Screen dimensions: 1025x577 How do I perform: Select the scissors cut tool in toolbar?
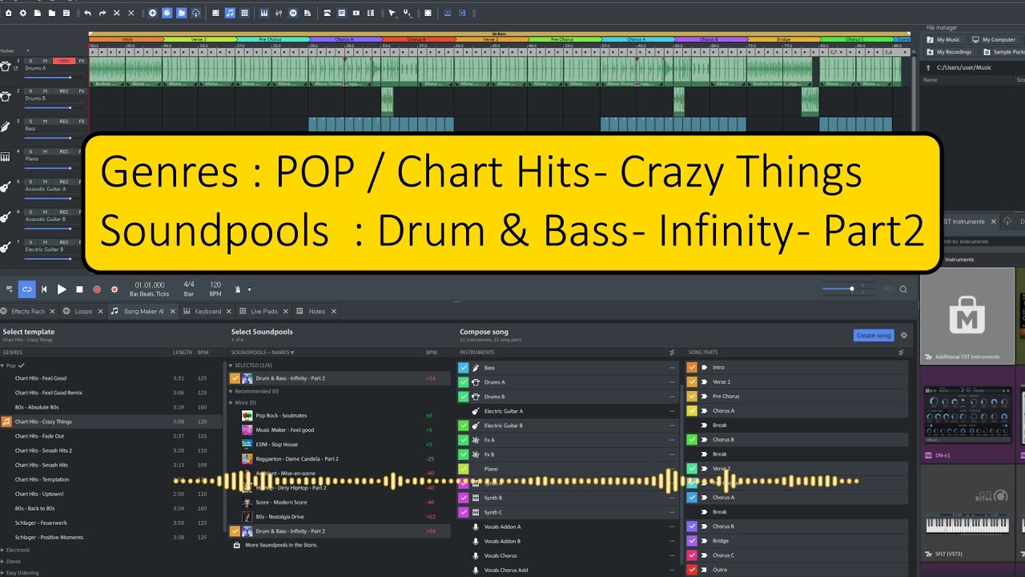(x=117, y=13)
